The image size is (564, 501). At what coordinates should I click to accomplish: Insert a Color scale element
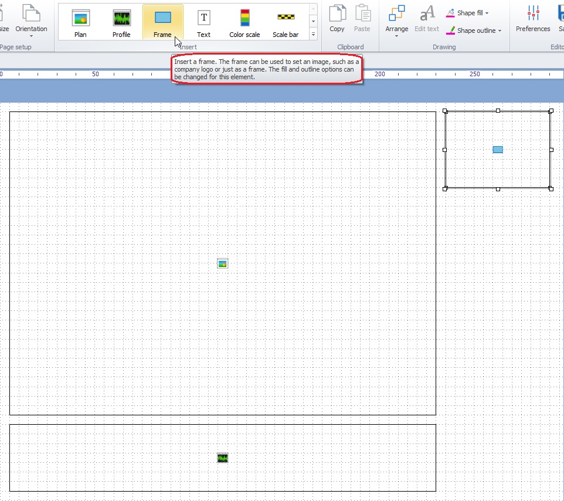click(x=244, y=22)
